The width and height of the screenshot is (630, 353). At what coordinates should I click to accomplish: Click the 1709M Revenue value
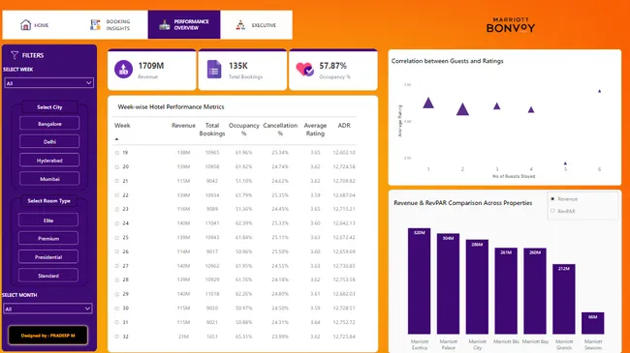coord(150,66)
